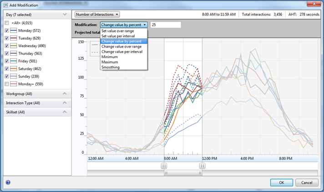Check the <All> days checkbox
Viewport: 324px width, 192px height.
(x=7, y=22)
